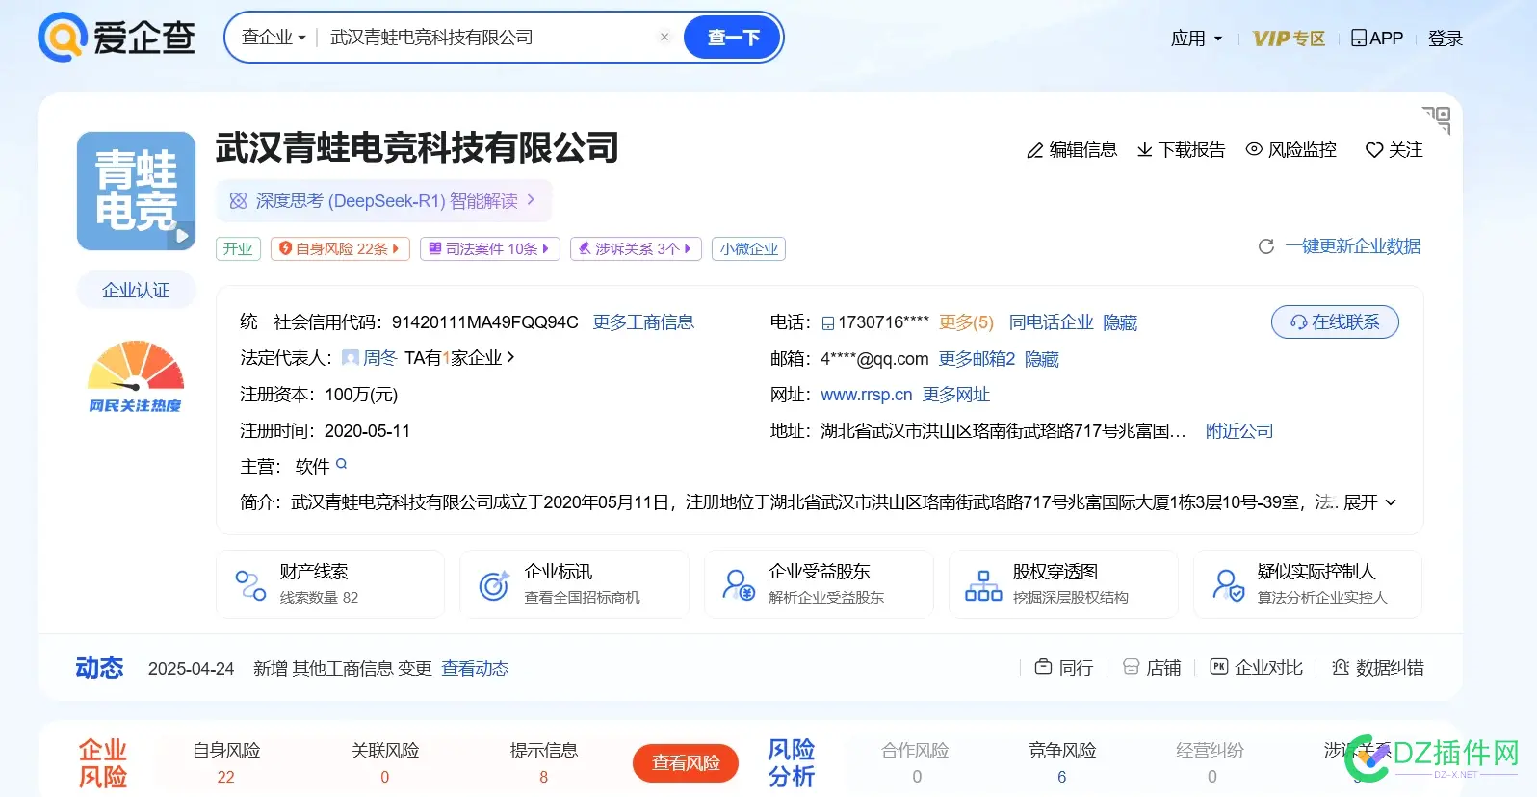Go to VIP专区

(1289, 39)
